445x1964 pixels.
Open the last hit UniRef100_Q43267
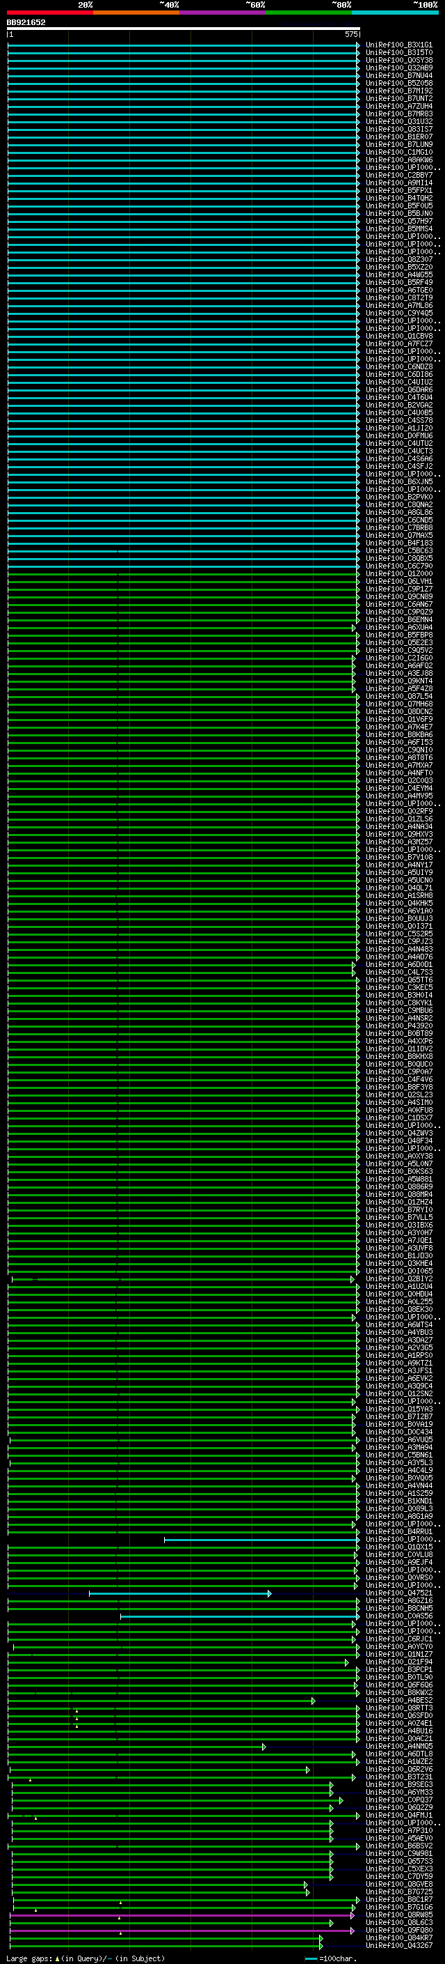399,1945
